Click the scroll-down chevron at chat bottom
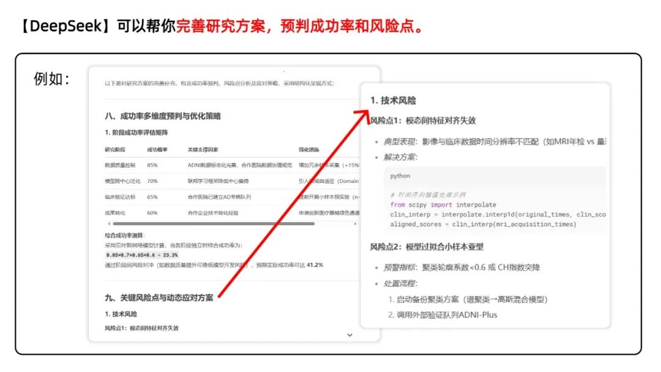This screenshot has height=372, width=661. [349, 335]
